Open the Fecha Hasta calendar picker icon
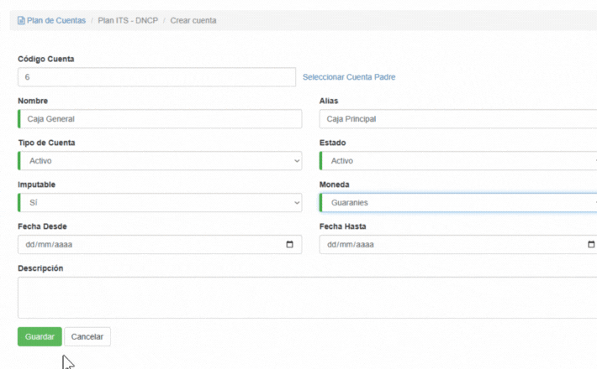The width and height of the screenshot is (597, 369). pyautogui.click(x=590, y=245)
